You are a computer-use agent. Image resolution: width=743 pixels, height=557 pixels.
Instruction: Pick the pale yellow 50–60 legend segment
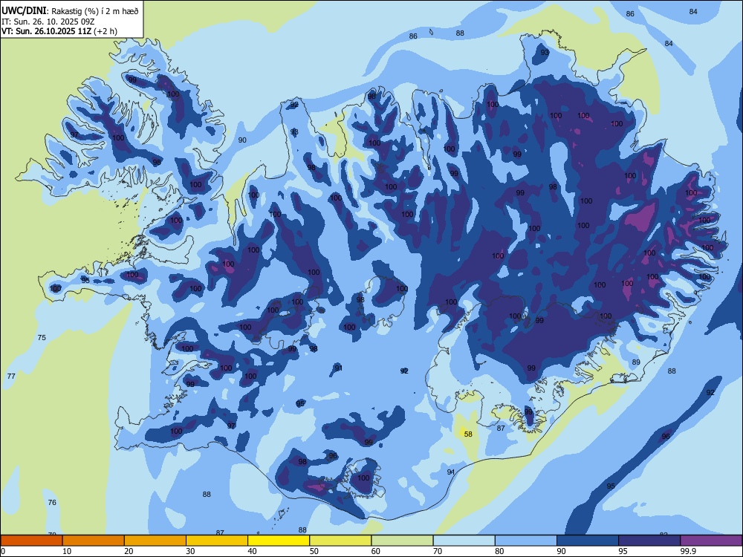[x=341, y=541]
